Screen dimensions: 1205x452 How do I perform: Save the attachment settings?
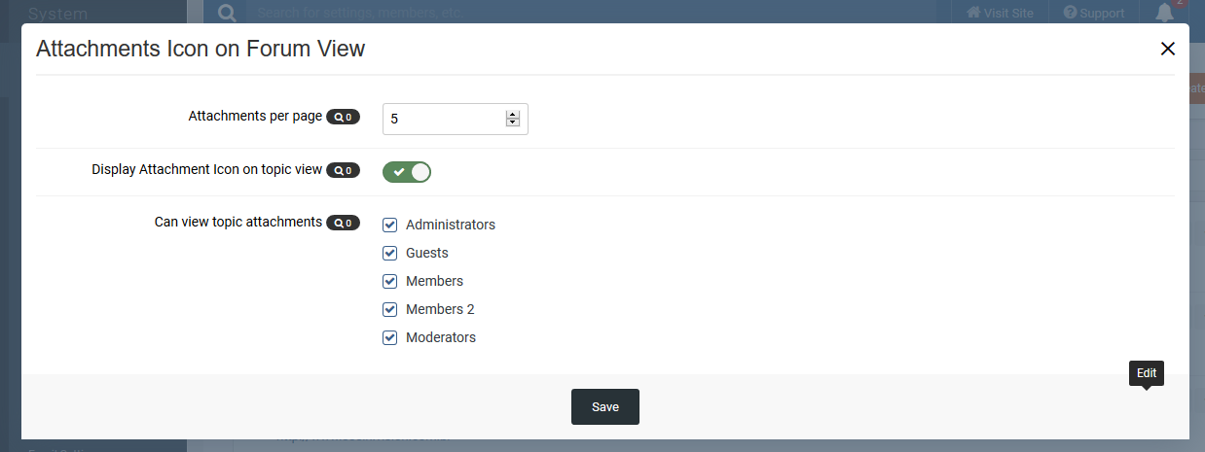tap(604, 407)
